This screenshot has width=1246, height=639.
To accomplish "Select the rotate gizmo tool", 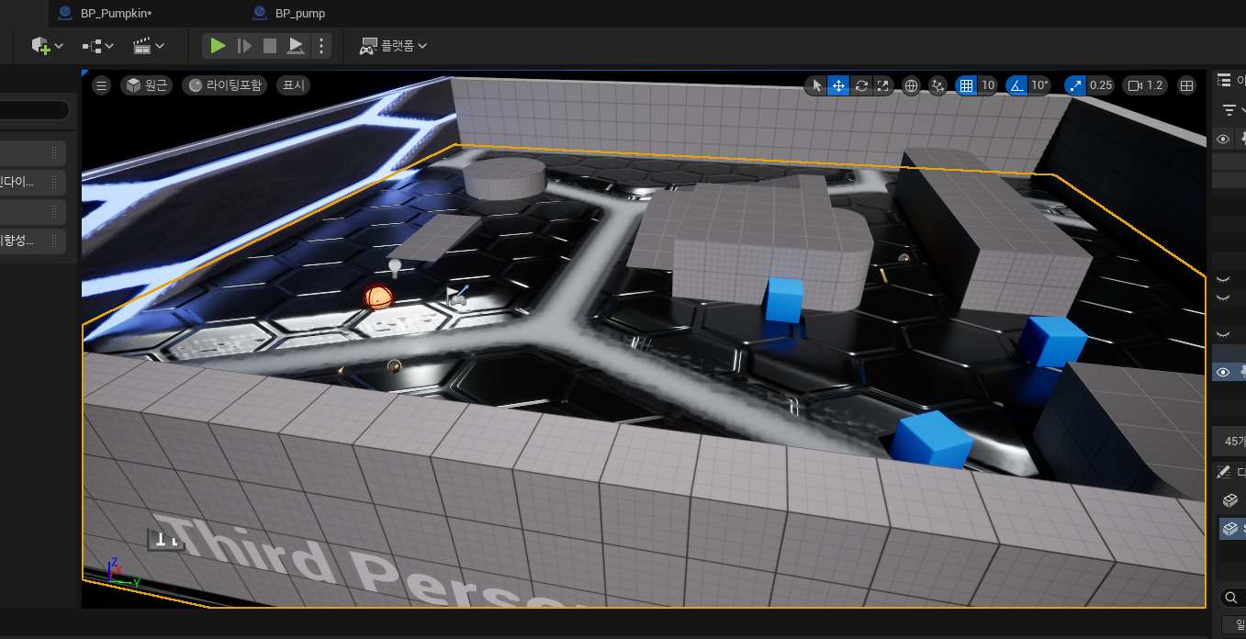I will point(860,85).
